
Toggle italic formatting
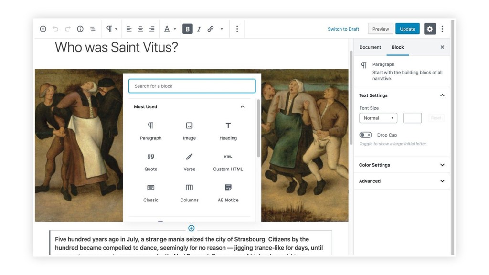[199, 29]
